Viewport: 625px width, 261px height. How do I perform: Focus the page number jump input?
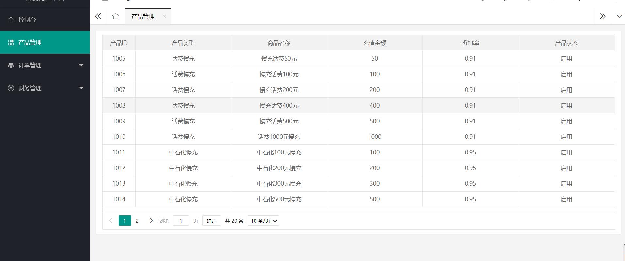point(181,221)
